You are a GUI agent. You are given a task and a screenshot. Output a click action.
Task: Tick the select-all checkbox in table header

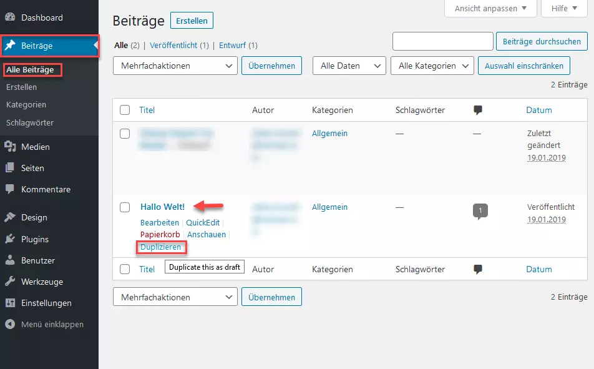coord(125,110)
